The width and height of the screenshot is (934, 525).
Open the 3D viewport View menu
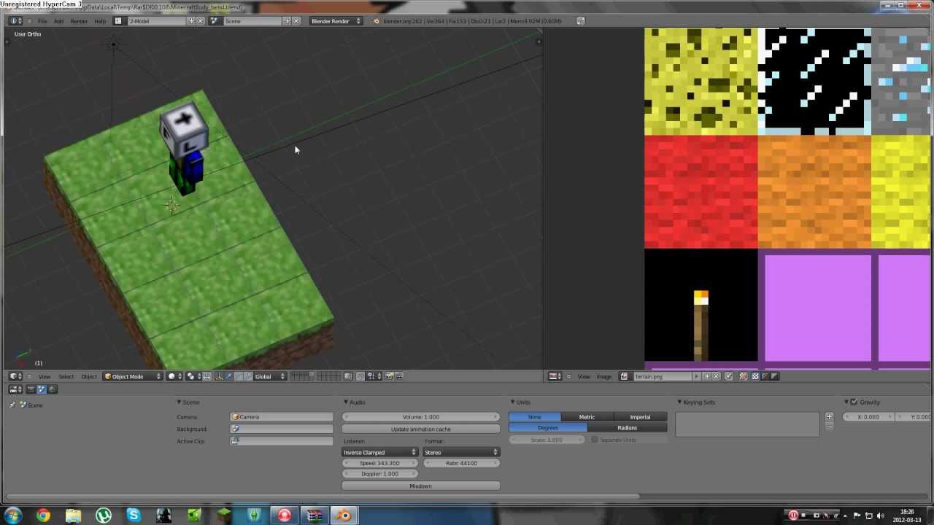click(44, 376)
